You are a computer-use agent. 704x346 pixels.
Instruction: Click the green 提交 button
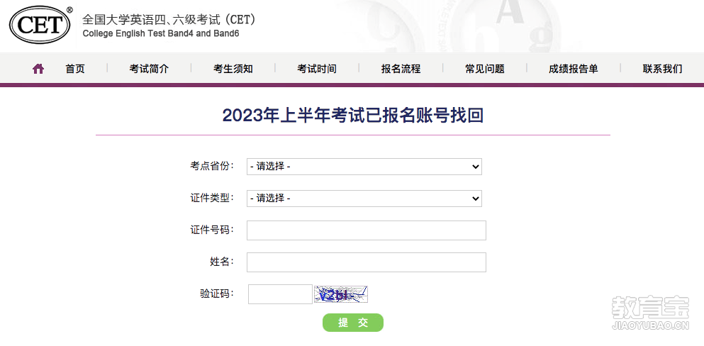point(353,323)
